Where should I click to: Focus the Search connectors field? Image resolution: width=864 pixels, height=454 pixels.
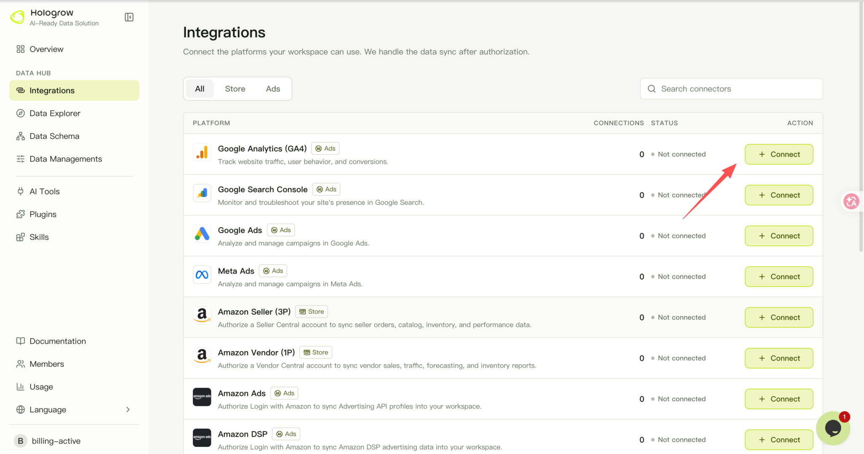[x=732, y=89]
